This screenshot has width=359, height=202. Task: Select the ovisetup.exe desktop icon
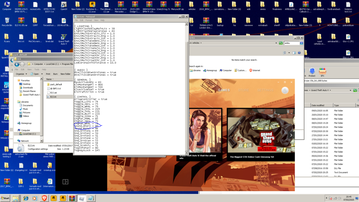tap(50, 167)
